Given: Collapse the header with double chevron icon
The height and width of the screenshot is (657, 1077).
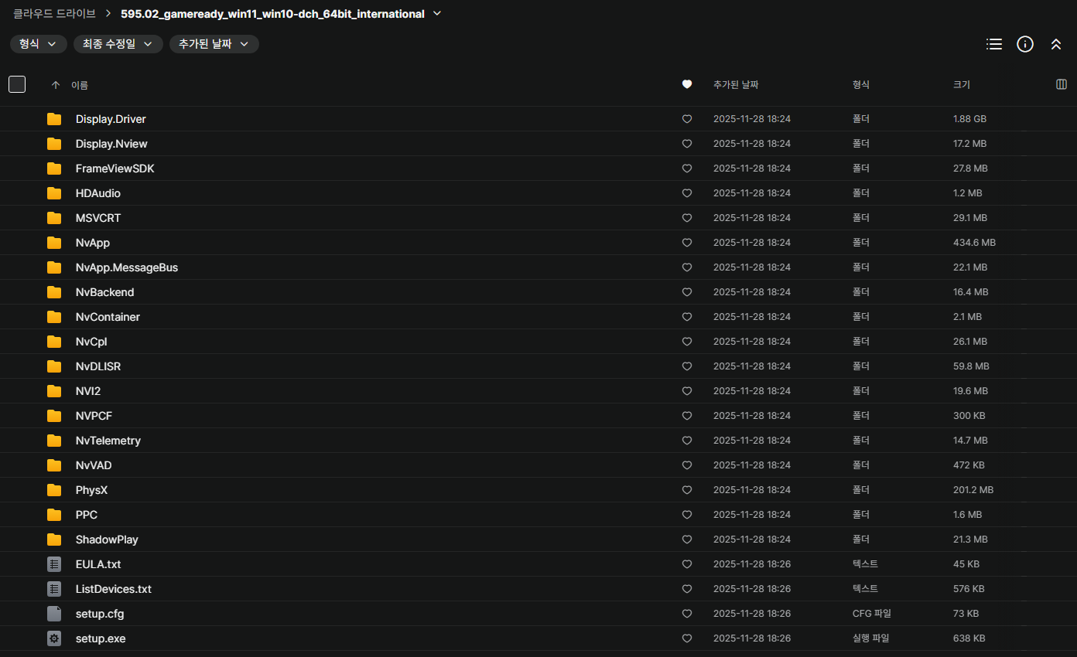Looking at the screenshot, I should [1056, 44].
